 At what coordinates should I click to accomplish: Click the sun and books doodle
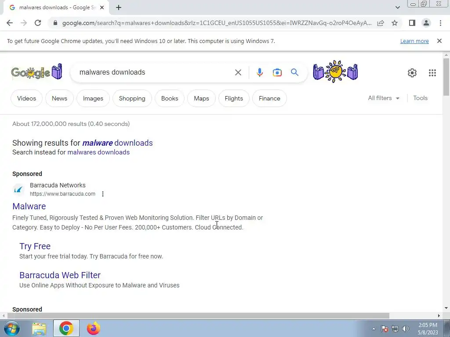pos(335,72)
